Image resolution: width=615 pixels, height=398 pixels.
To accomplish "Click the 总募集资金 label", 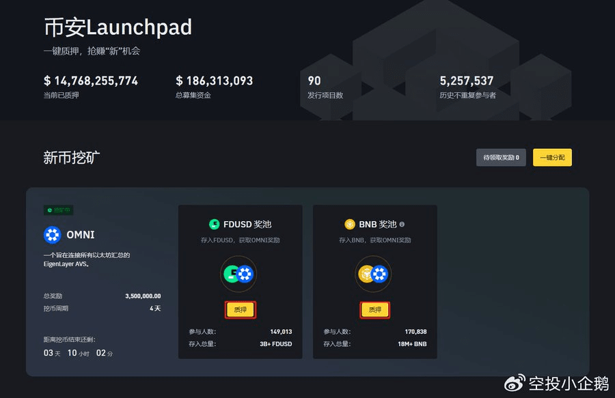I will 193,95.
